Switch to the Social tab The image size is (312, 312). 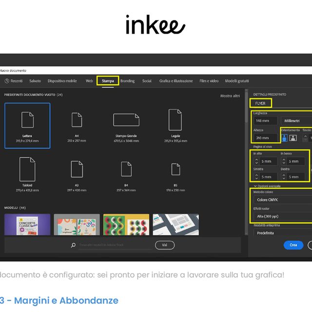147,81
